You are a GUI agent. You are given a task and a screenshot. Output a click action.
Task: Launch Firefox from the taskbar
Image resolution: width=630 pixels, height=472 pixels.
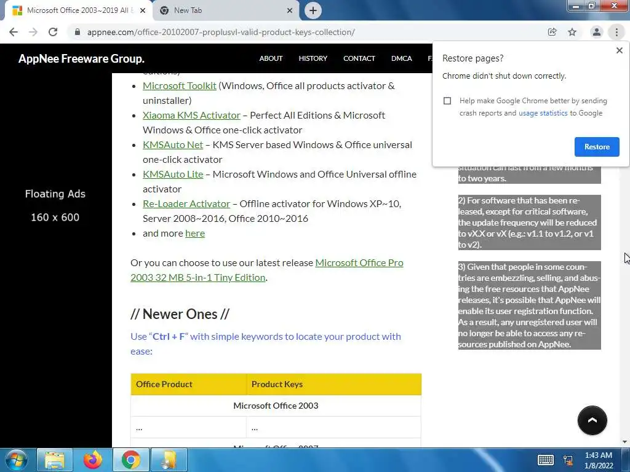click(x=93, y=460)
